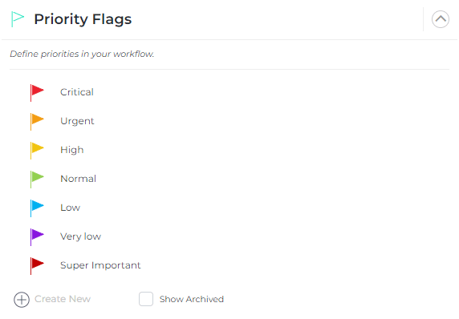Click the Show Archived label
Viewport: 459px width, 319px height.
[x=192, y=299]
